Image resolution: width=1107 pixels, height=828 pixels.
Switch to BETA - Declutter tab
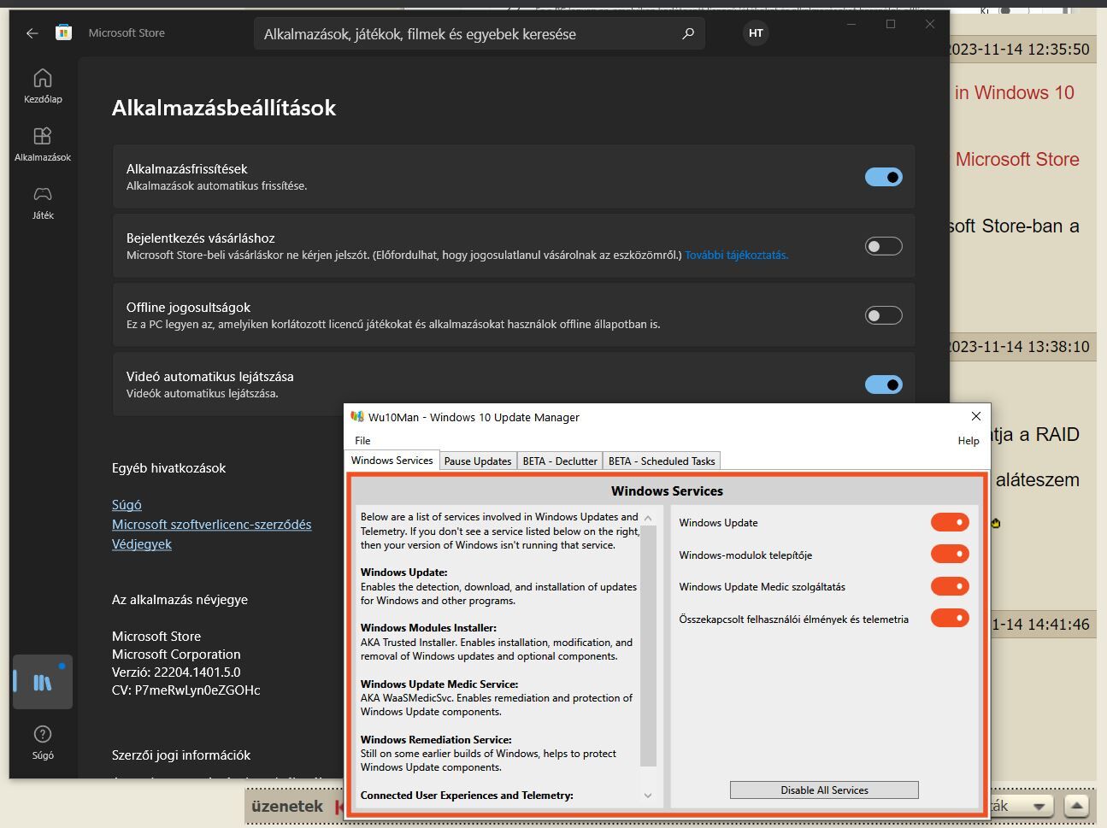(x=560, y=461)
